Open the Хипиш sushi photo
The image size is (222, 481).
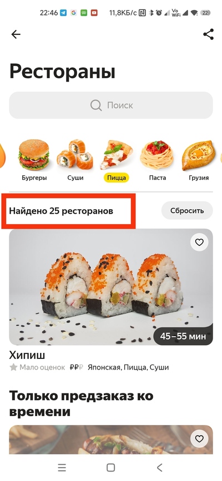point(111,287)
